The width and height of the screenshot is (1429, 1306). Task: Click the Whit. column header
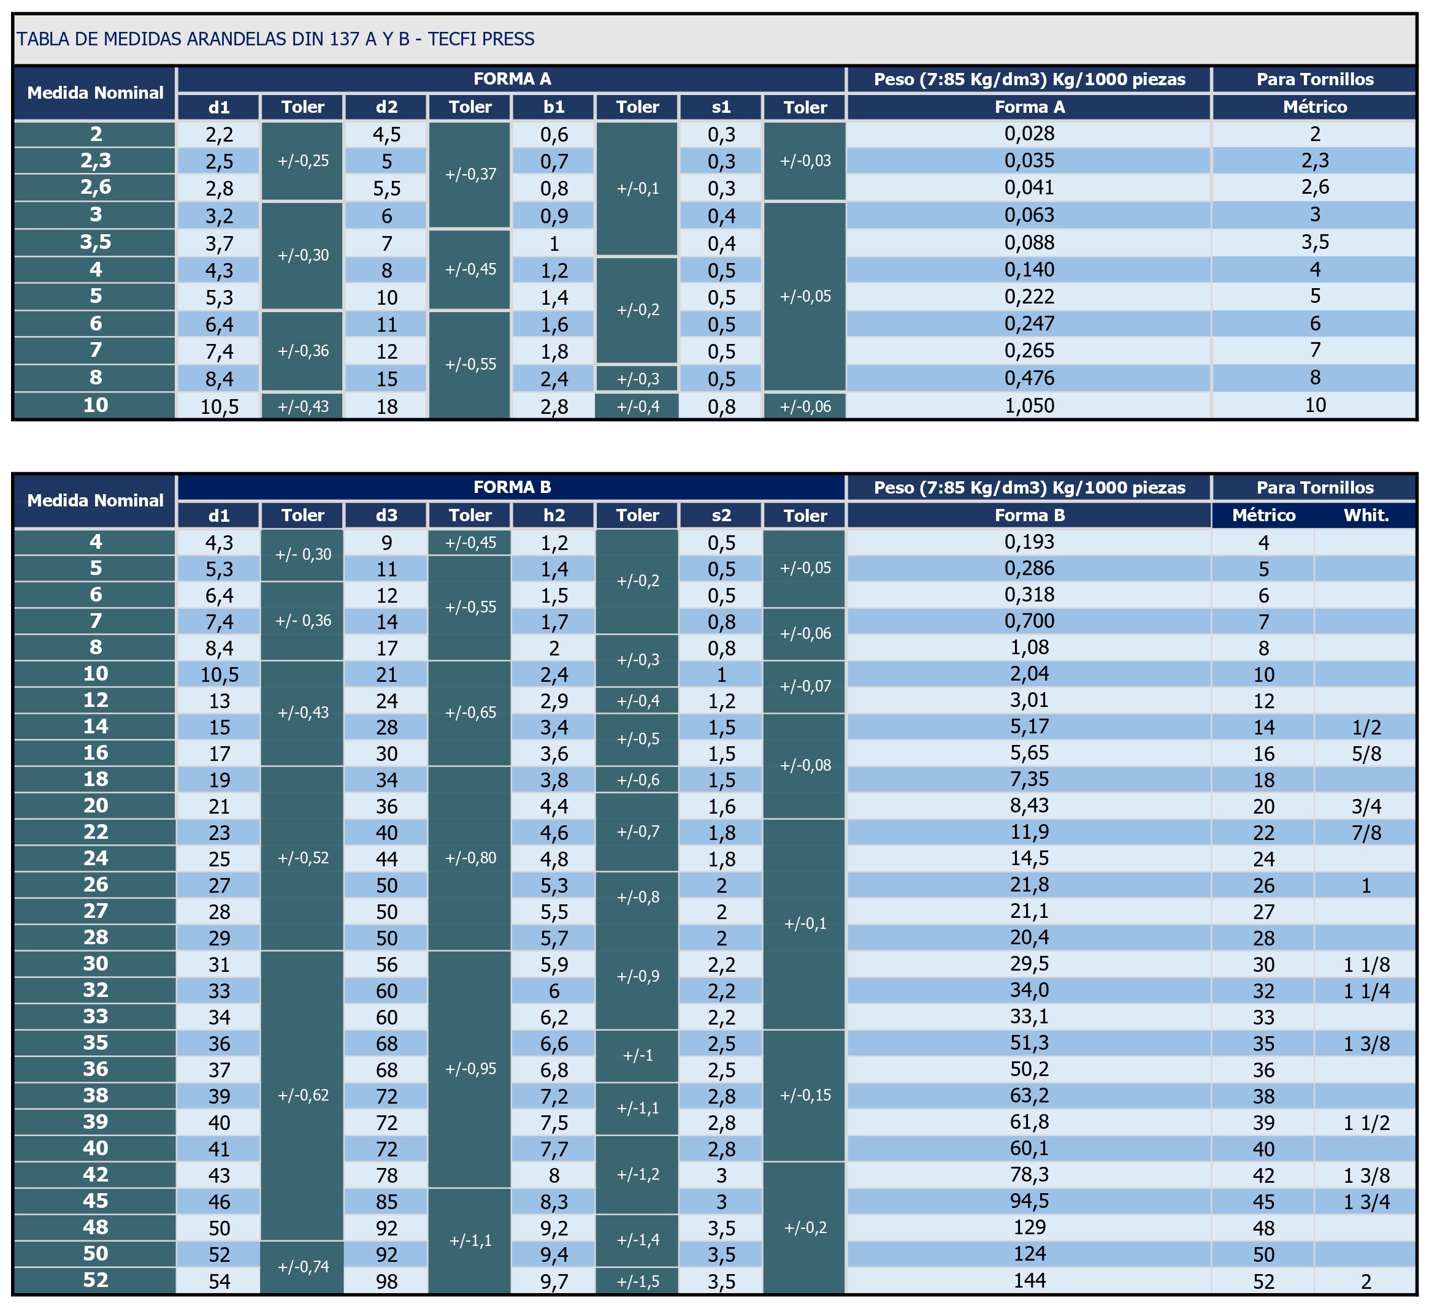1365,515
